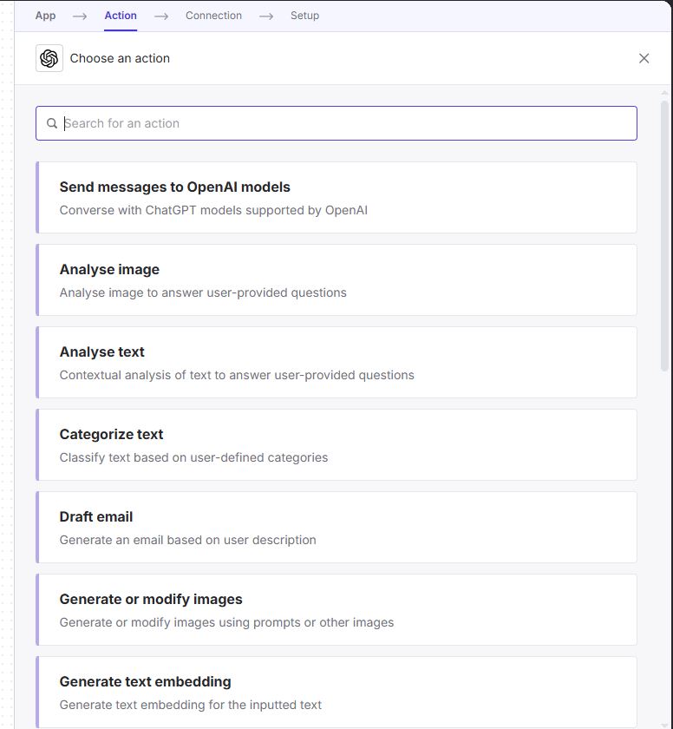Click the Choose an action heading
Screen dimensions: 673x729
coord(120,58)
